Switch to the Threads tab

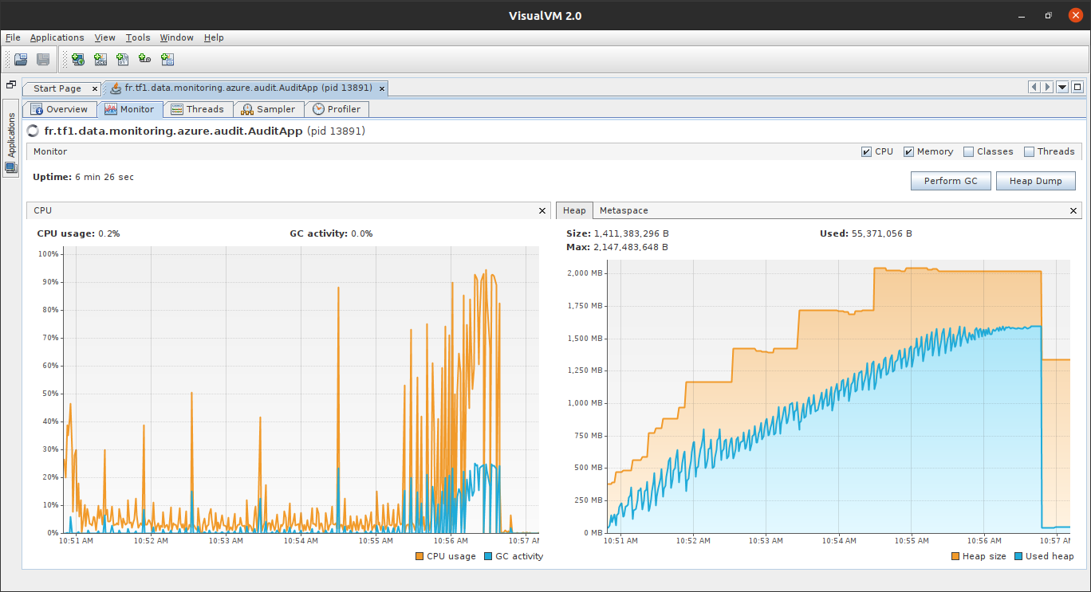(x=199, y=109)
